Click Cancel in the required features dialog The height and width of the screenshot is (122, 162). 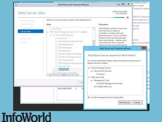tap(137, 103)
